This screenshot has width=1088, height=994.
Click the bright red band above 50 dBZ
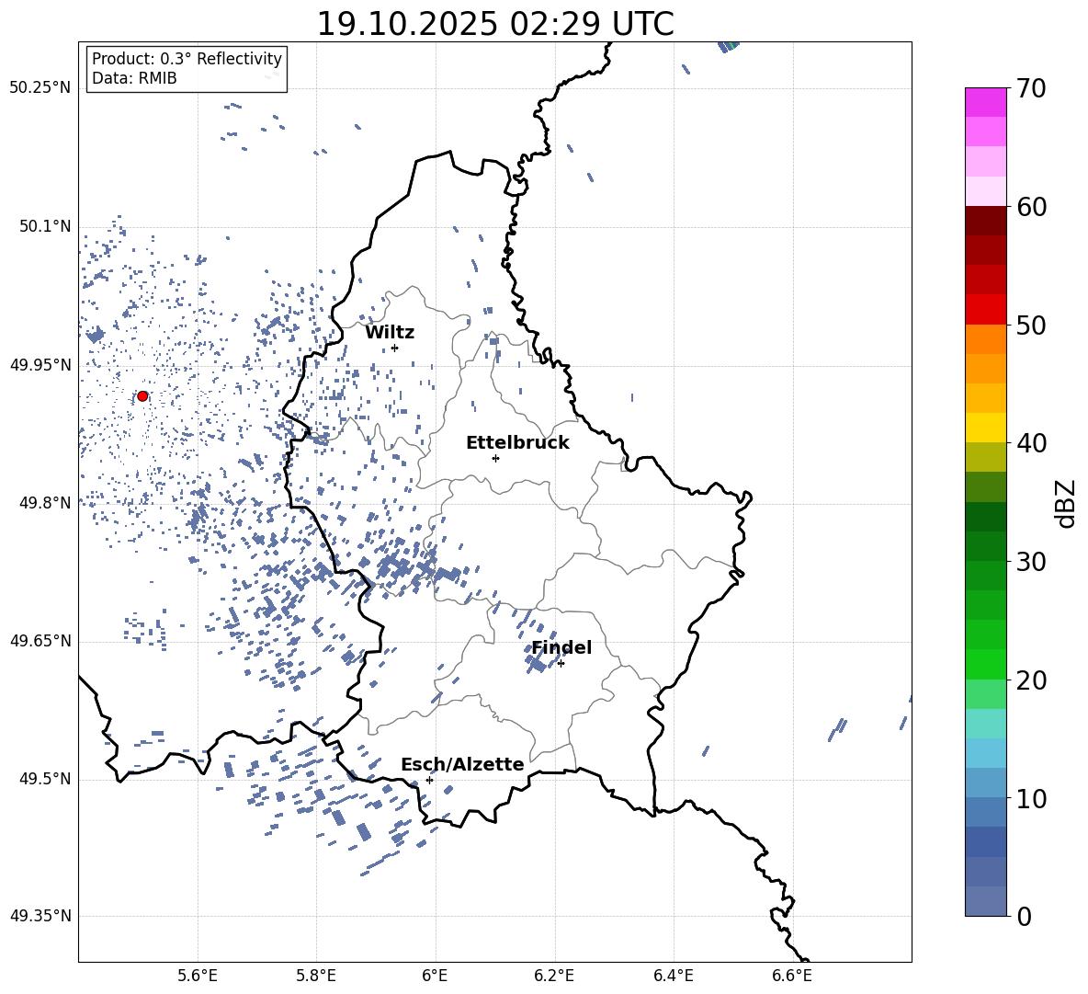986,310
